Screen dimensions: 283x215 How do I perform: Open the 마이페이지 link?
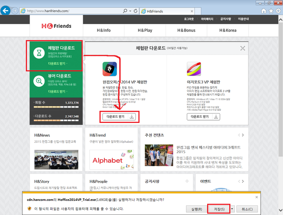[207, 19]
